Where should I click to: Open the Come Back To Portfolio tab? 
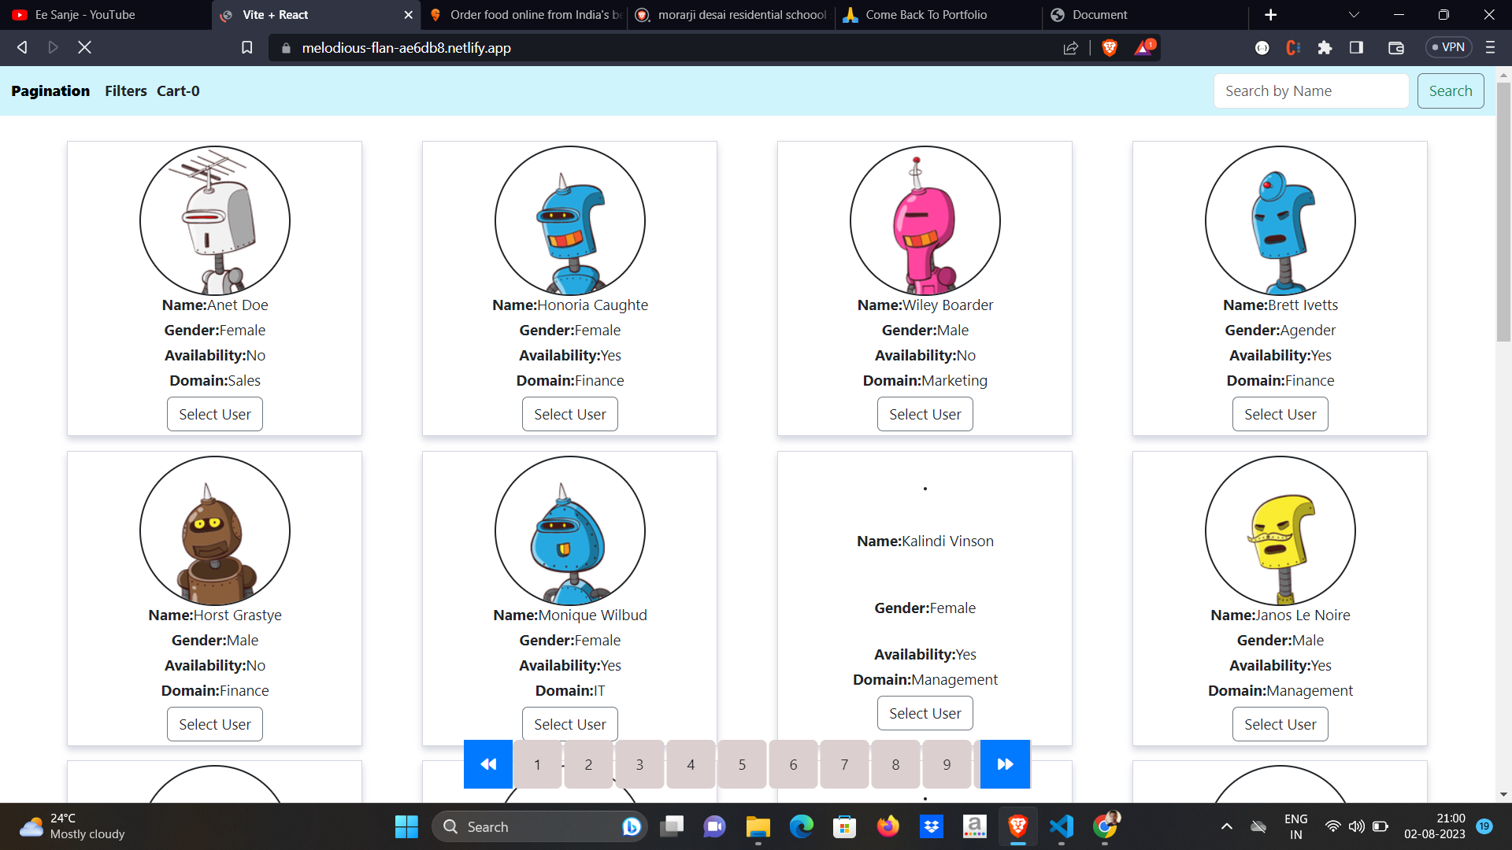click(x=925, y=14)
